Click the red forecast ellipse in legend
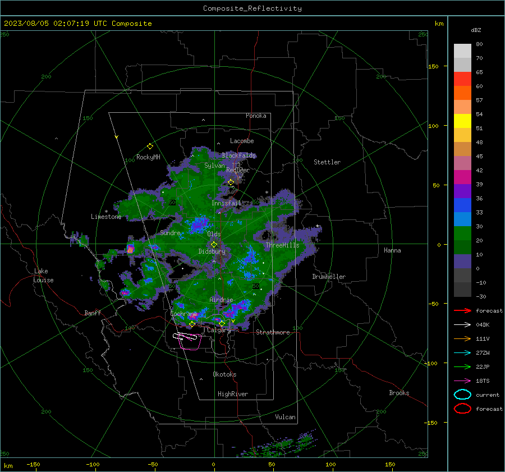This screenshot has width=505, height=472. pyautogui.click(x=462, y=409)
